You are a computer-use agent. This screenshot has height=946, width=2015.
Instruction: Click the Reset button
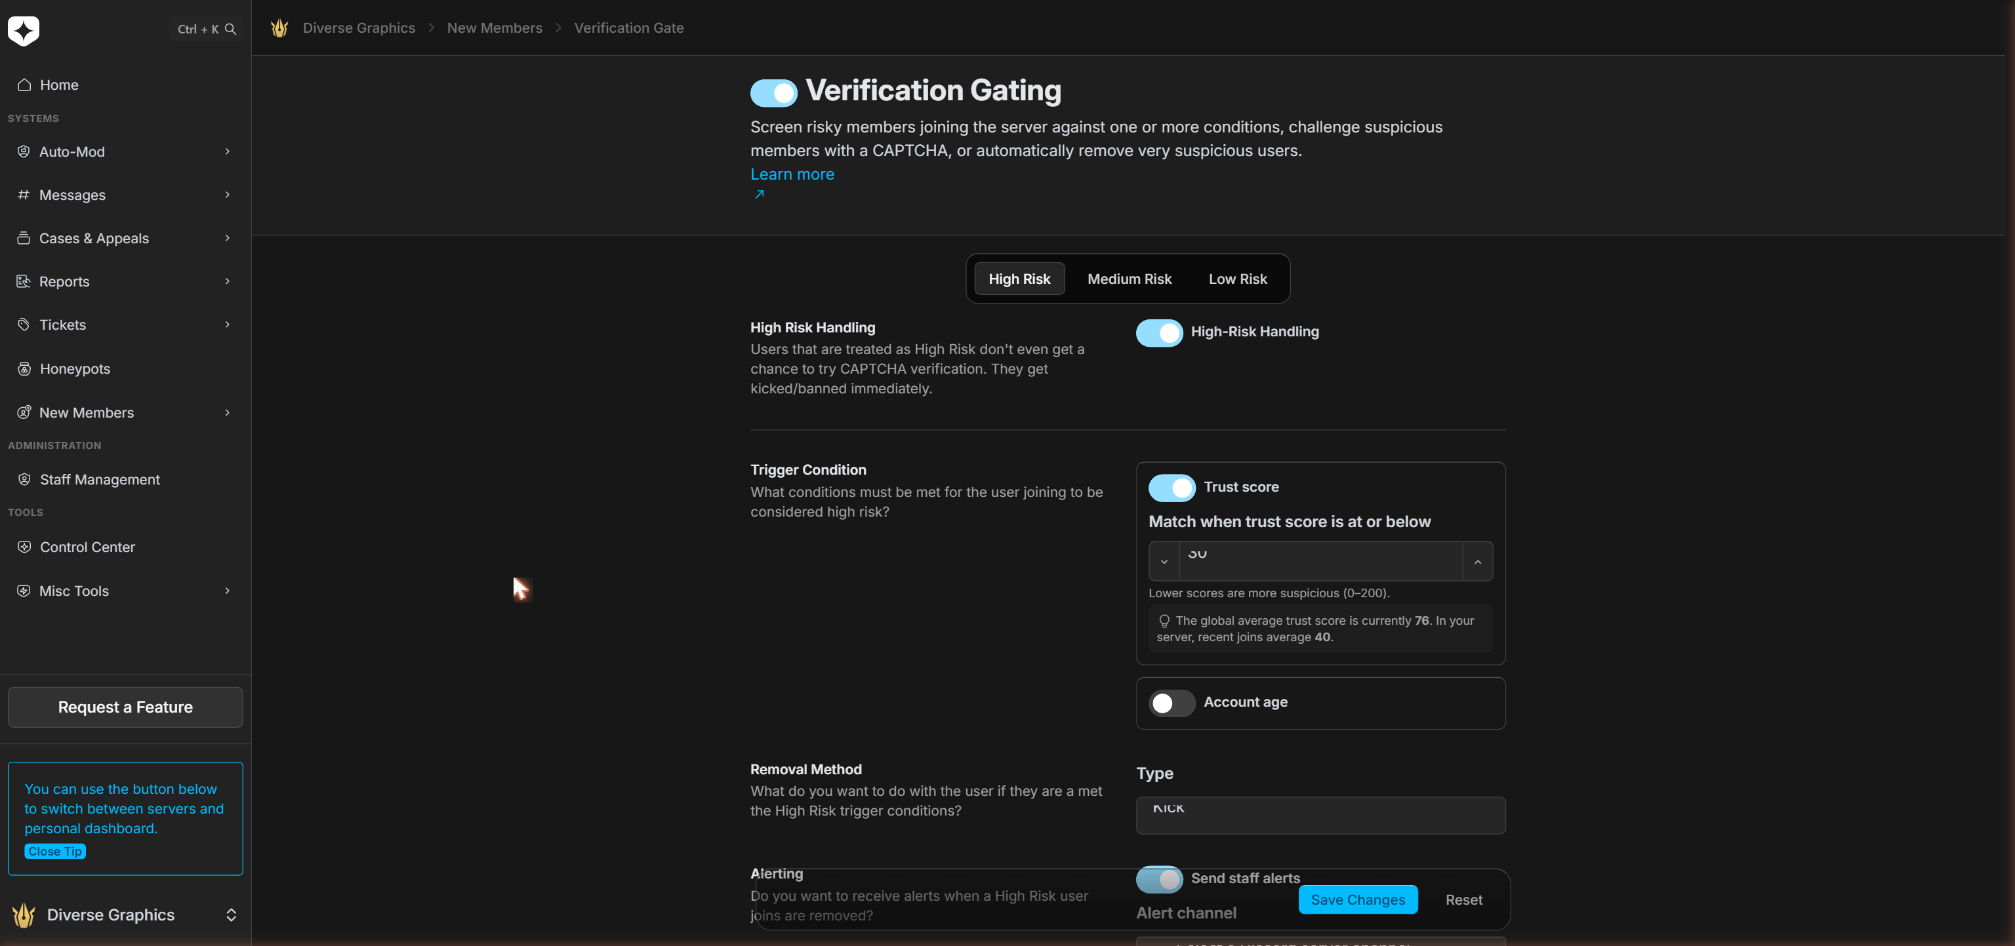coord(1463,900)
